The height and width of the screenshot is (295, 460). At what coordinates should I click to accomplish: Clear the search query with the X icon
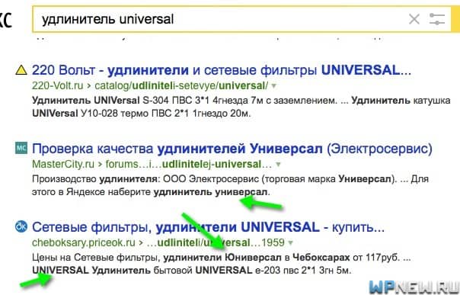(414, 19)
